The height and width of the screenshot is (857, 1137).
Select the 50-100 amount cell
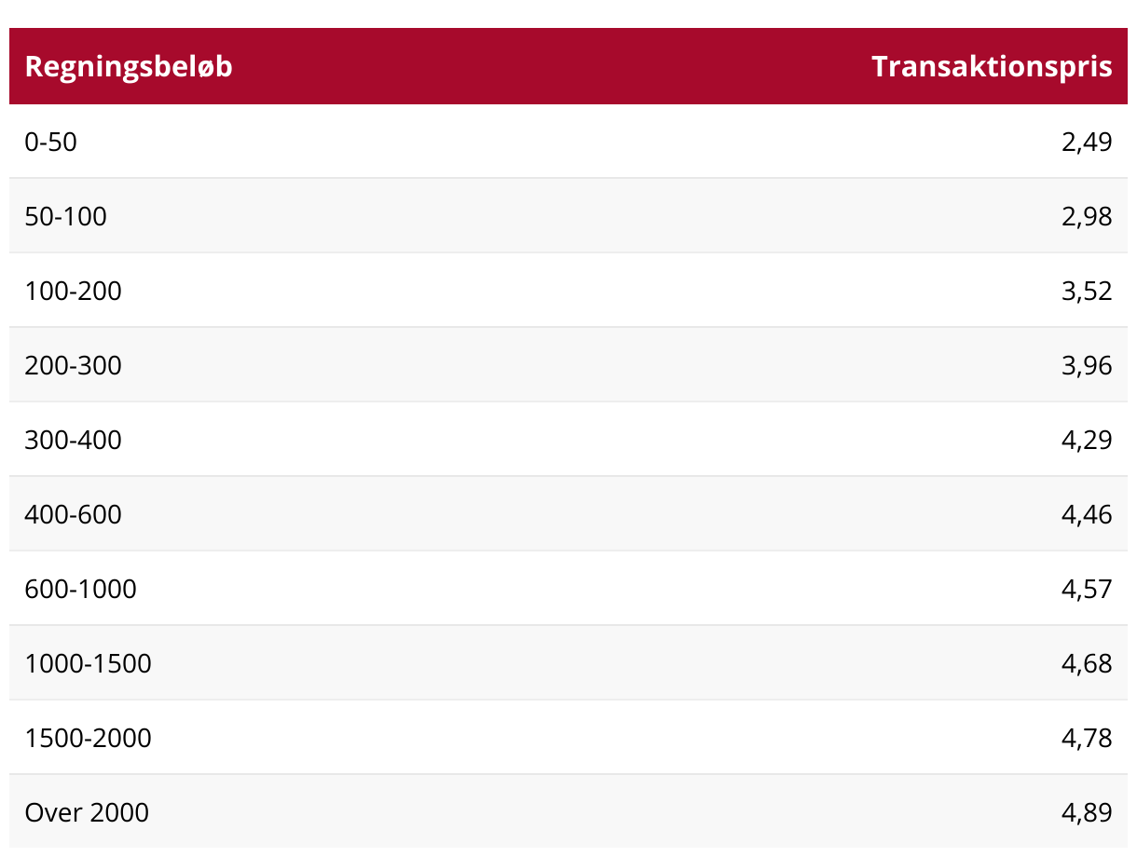[x=66, y=216]
